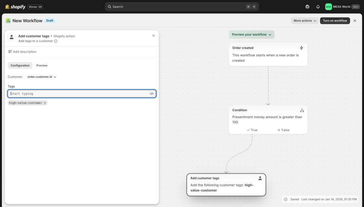Open the code editor with the </> icon
Viewport: 364px width, 207px height.
(152, 93)
